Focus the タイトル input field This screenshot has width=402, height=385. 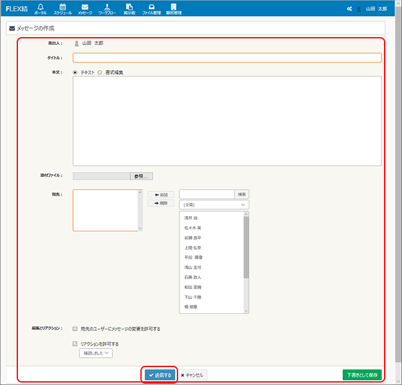[227, 58]
